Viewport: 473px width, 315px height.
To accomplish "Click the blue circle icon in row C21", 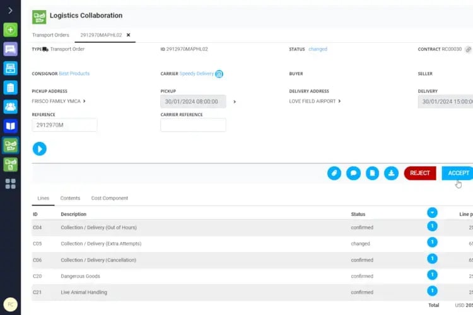I will click(432, 291).
